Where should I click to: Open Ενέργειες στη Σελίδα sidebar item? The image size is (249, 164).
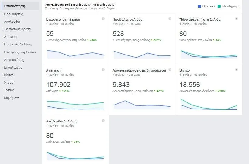click(20, 52)
